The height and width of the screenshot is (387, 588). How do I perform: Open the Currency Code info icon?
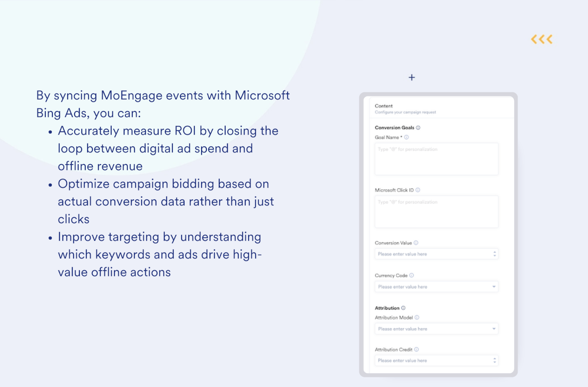(x=412, y=276)
